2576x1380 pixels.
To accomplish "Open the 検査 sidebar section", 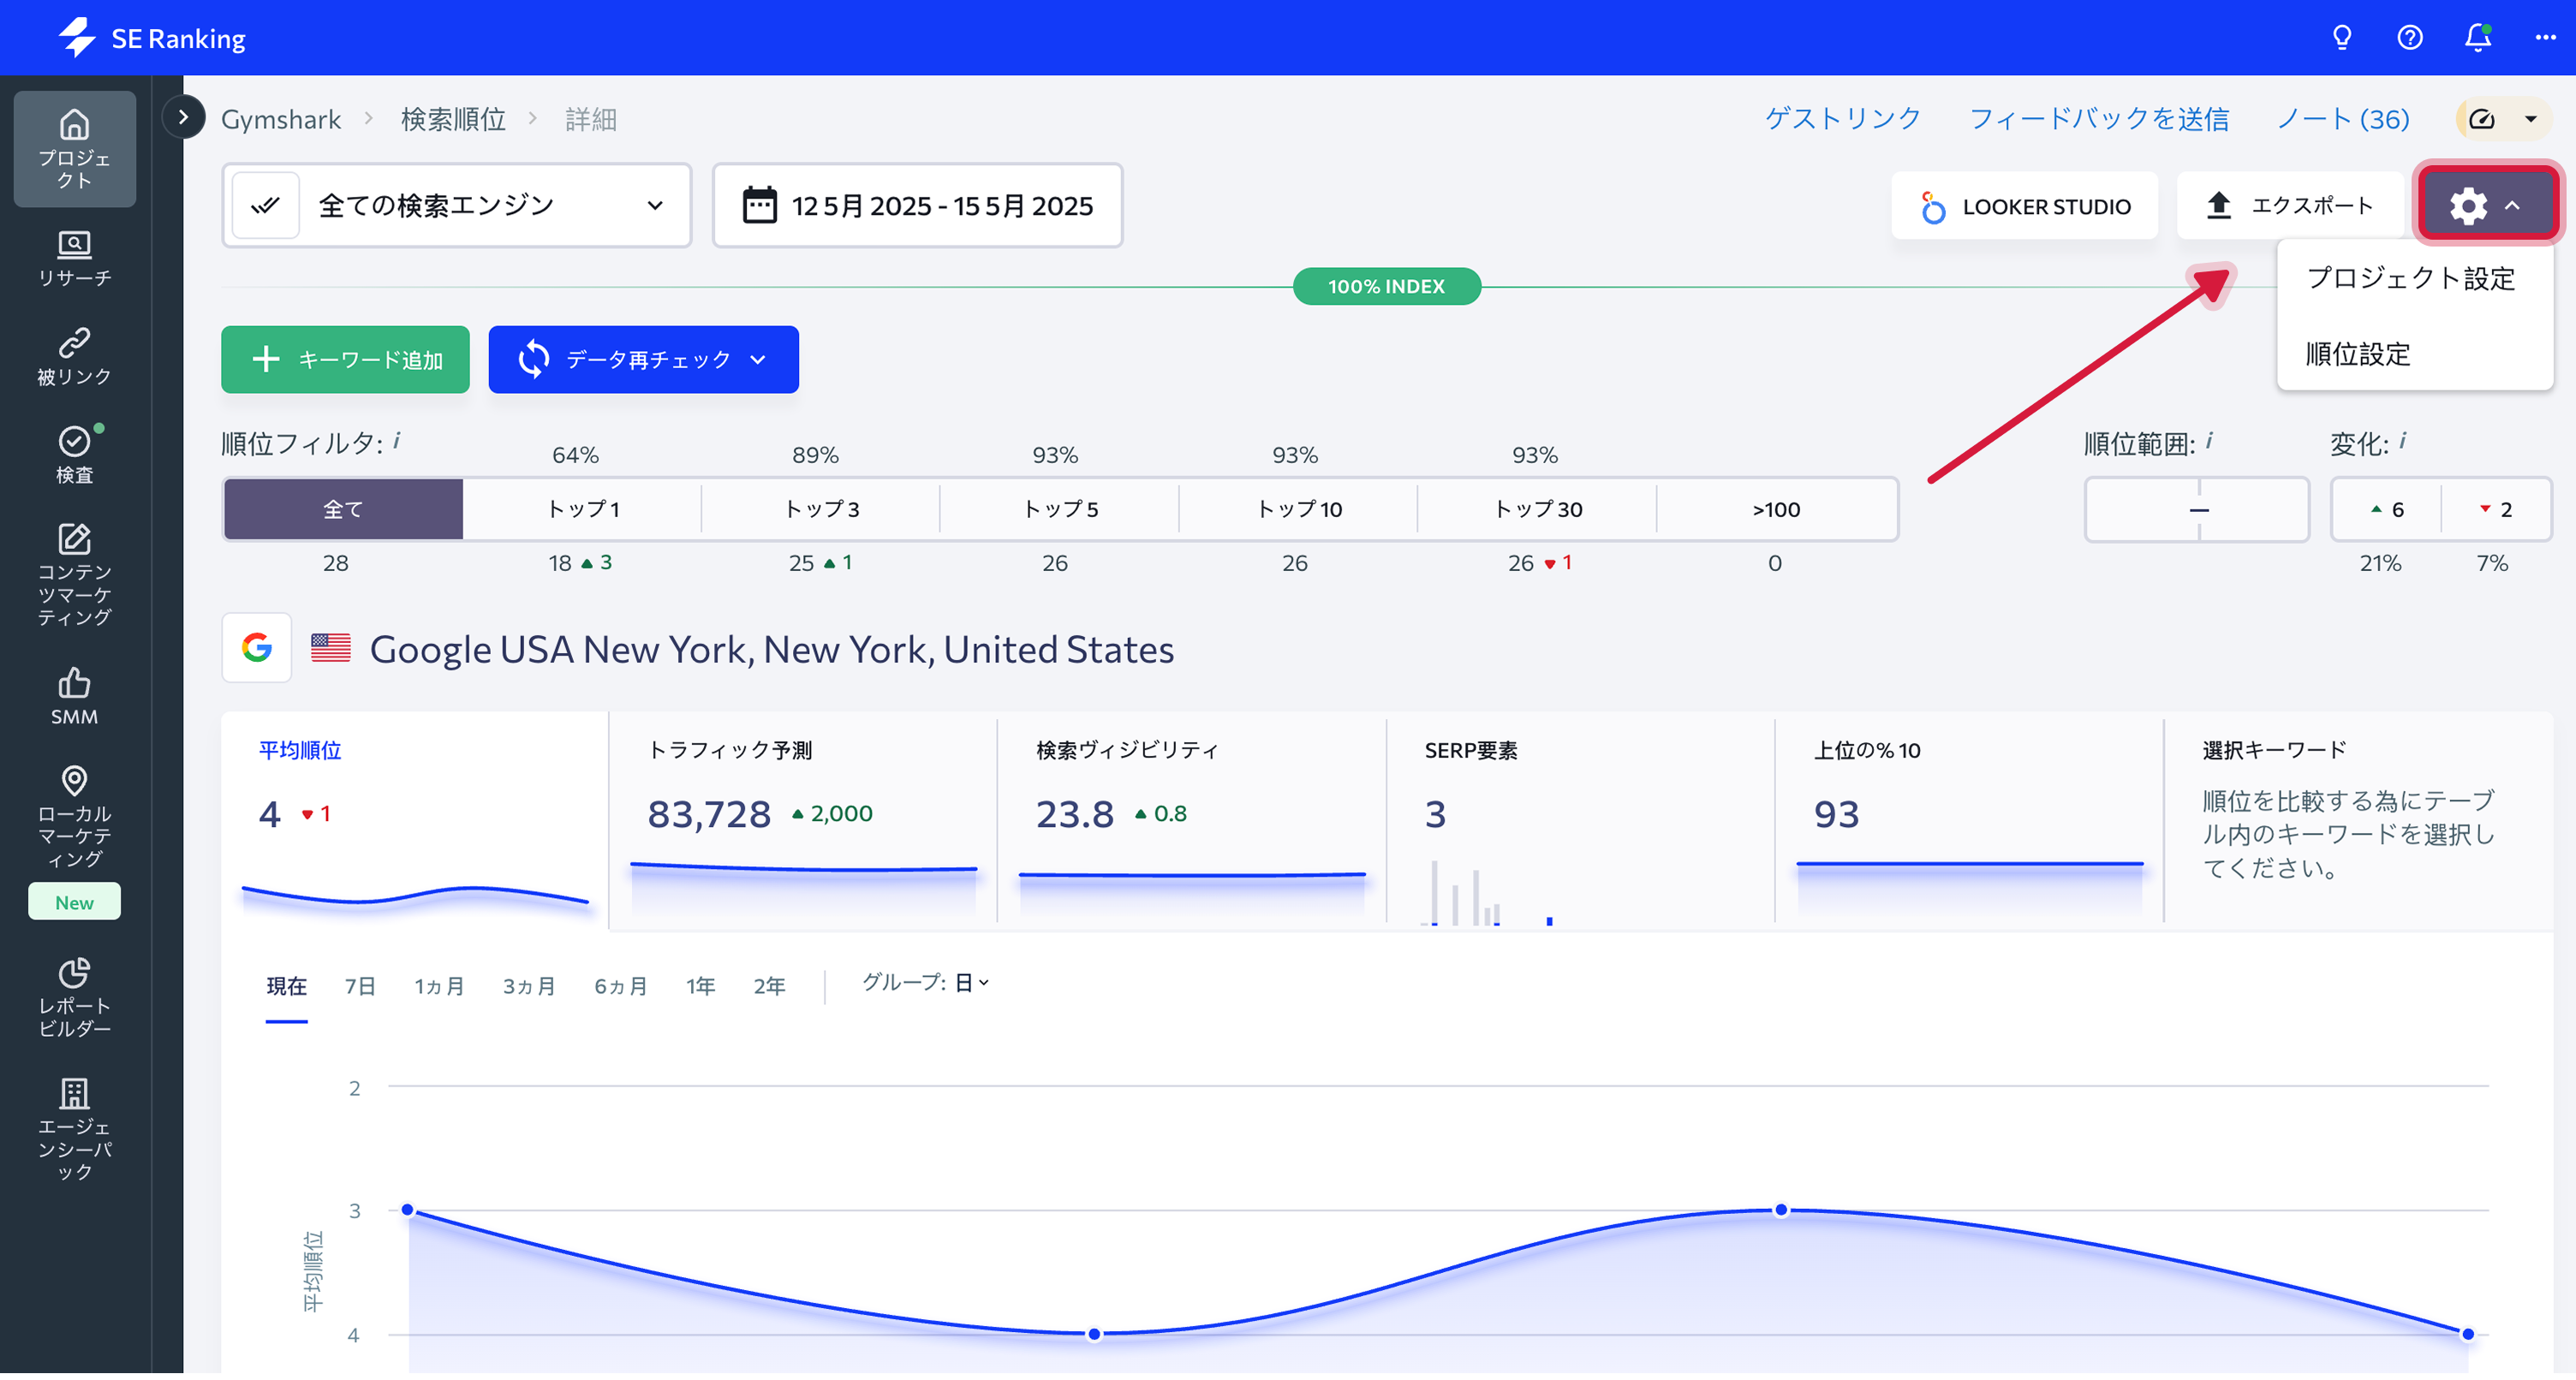I will (75, 455).
